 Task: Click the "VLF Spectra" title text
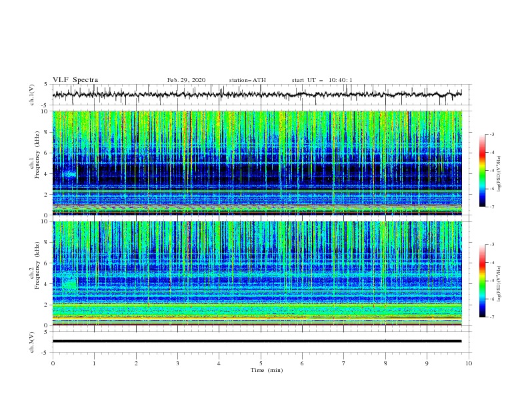click(75, 80)
